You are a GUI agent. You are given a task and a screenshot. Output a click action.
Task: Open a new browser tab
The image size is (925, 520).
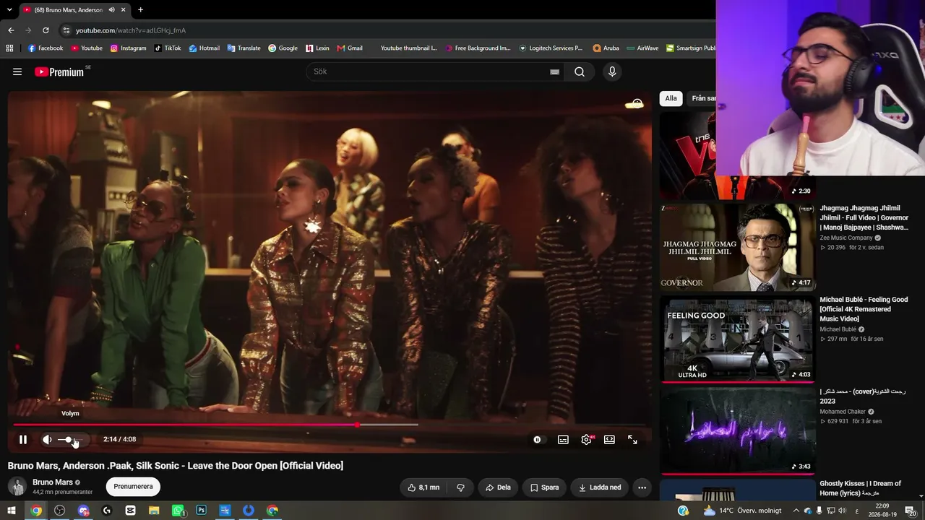tap(140, 10)
